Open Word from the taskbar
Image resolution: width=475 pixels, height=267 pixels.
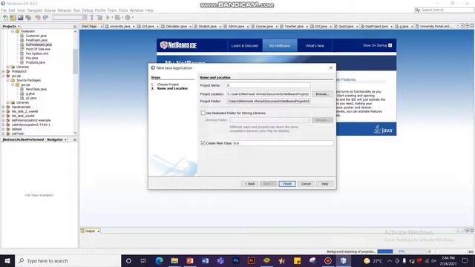pos(205,260)
